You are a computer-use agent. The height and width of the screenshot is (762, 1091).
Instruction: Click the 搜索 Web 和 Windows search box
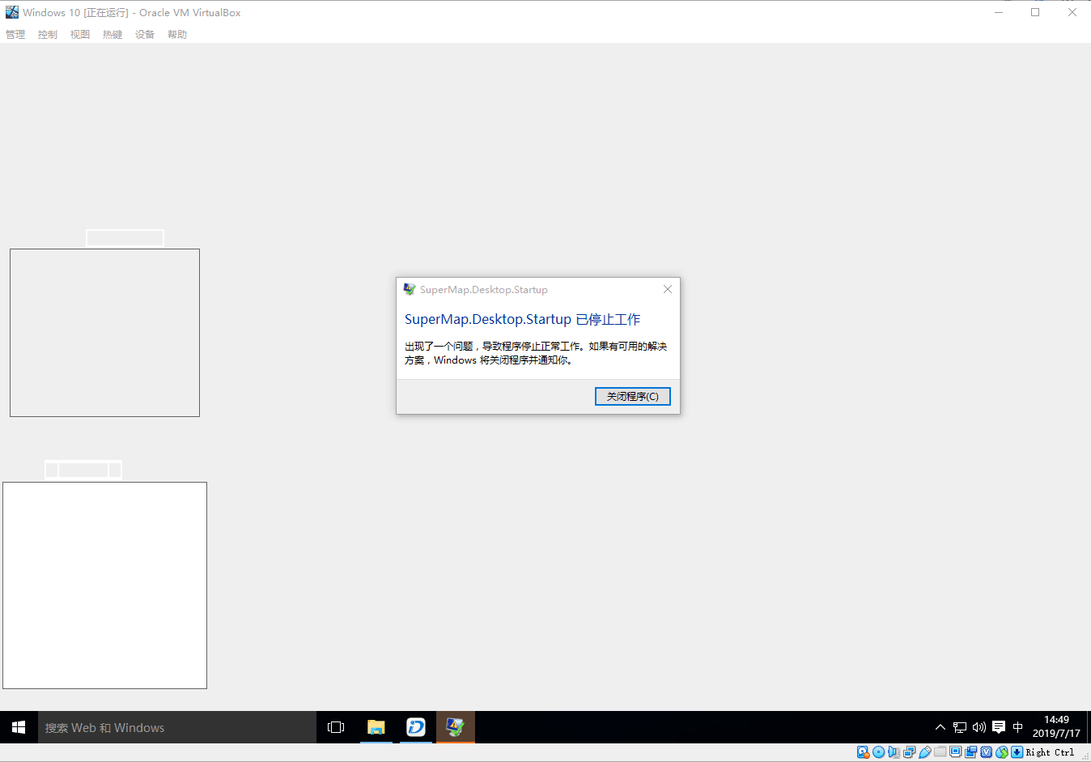pyautogui.click(x=177, y=727)
